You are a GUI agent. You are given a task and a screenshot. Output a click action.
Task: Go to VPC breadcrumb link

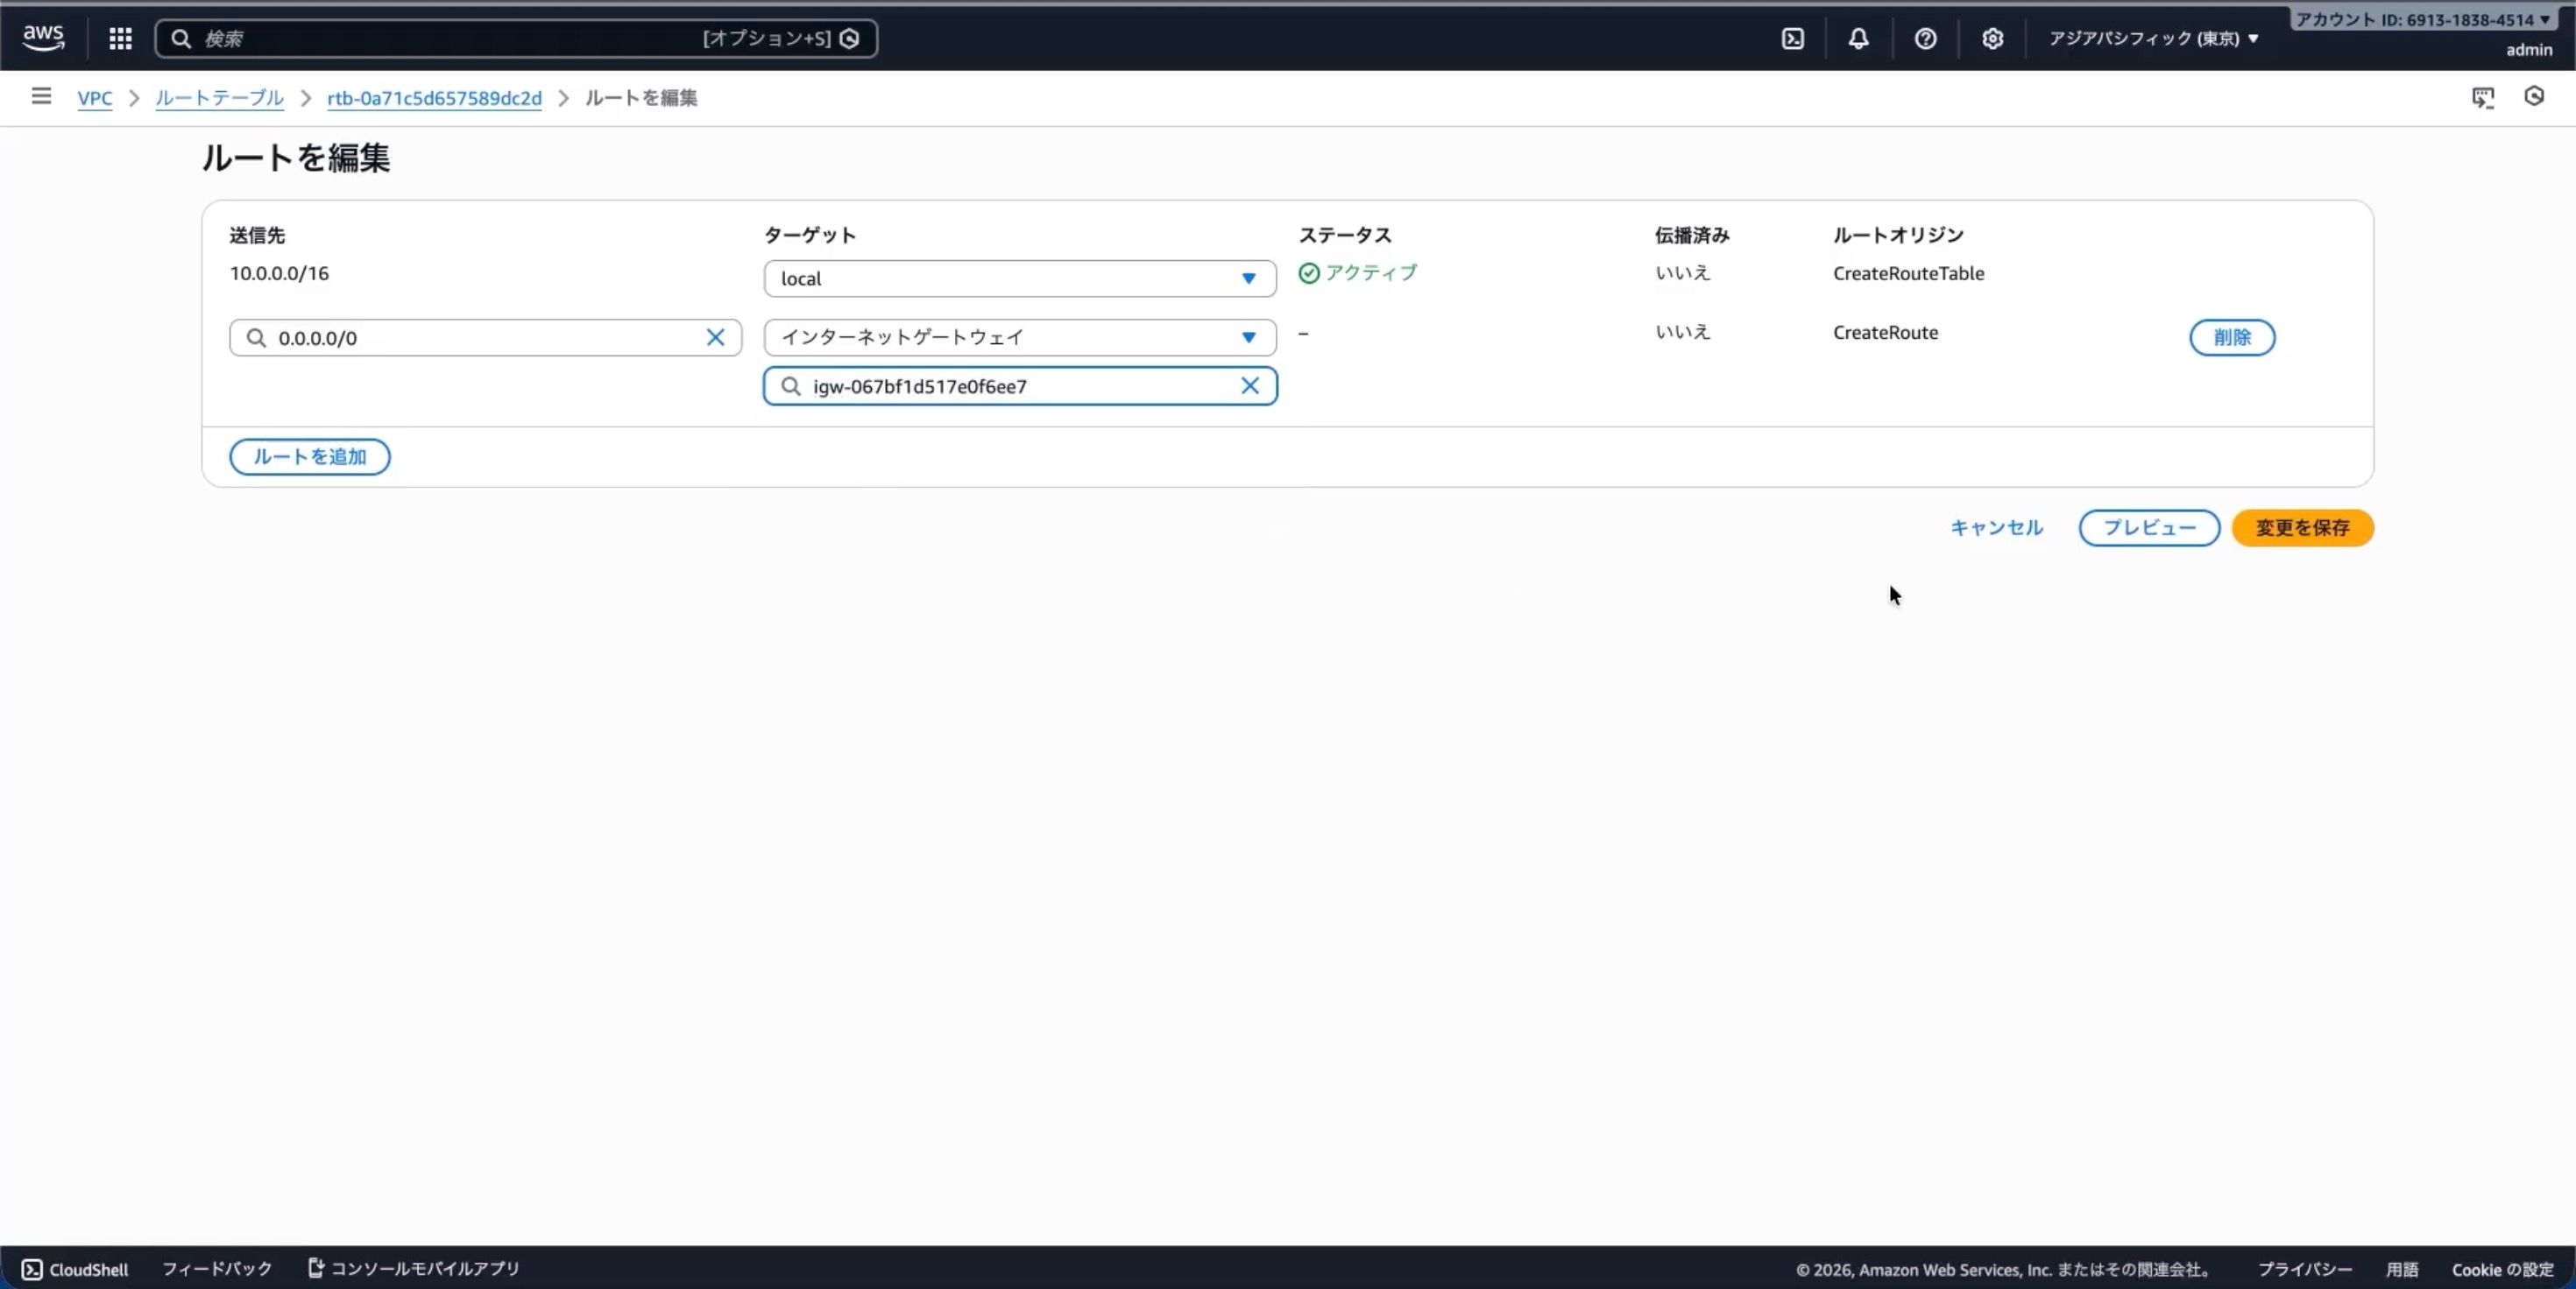[x=94, y=98]
